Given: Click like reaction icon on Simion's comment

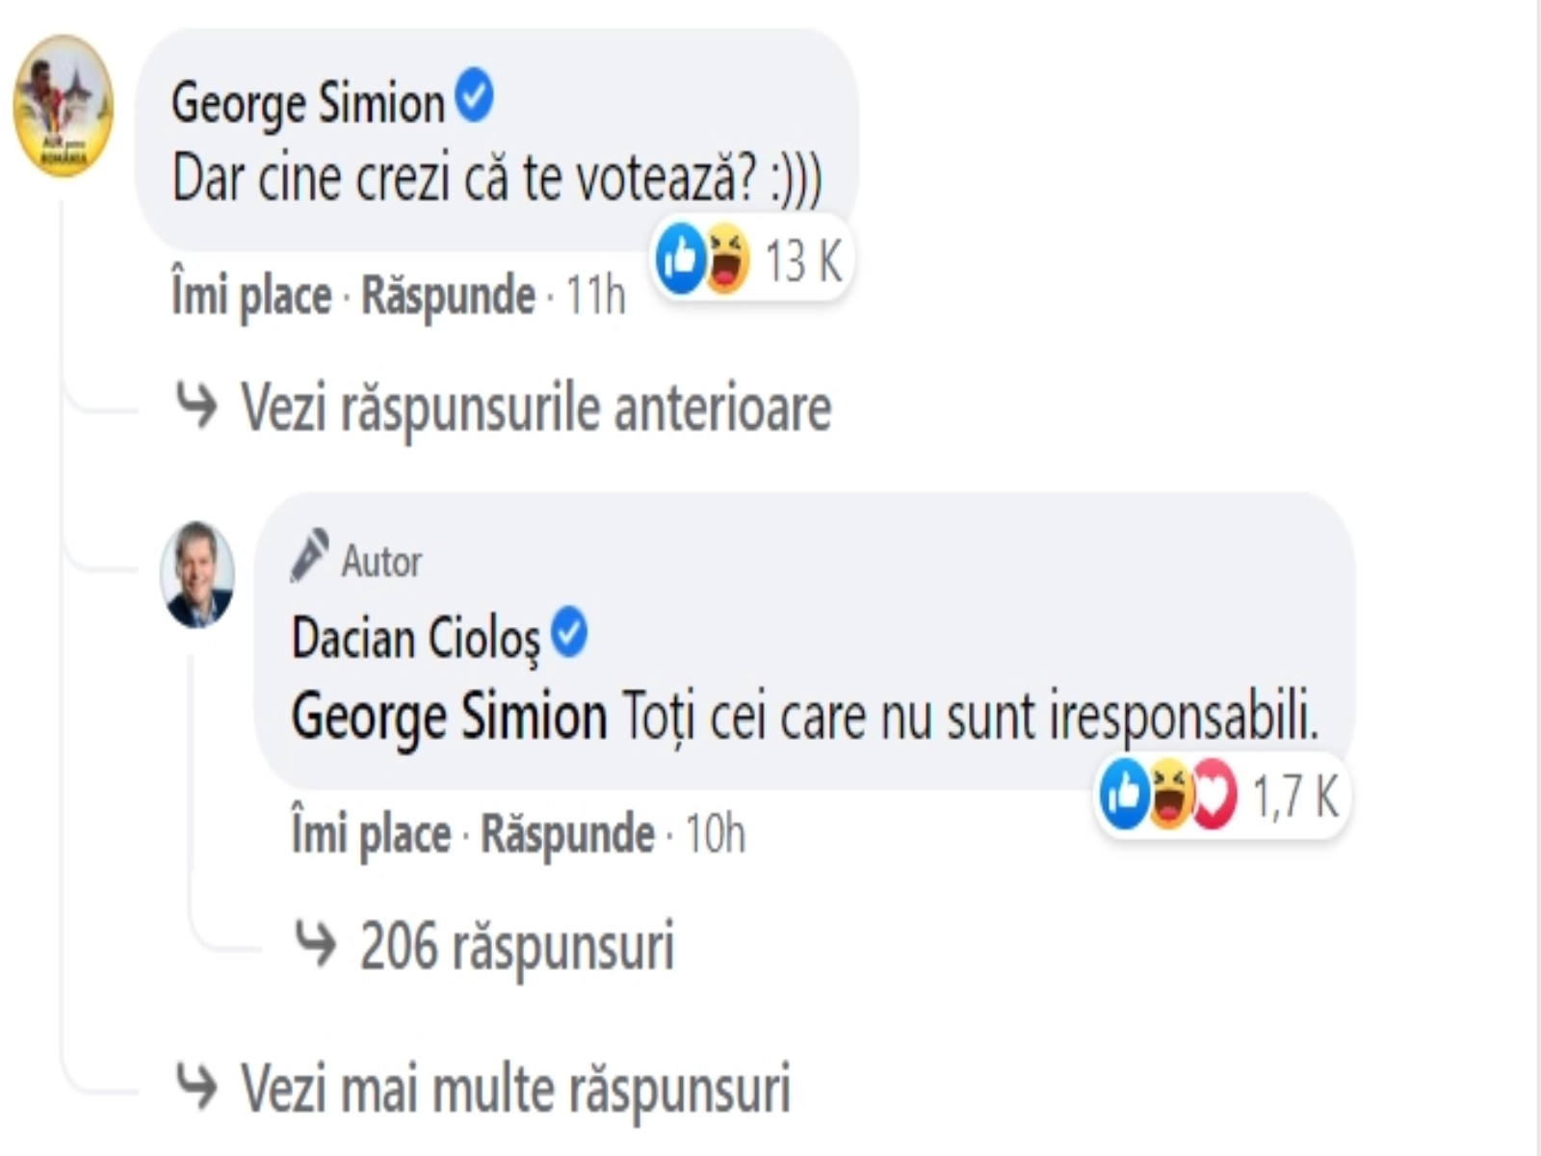Looking at the screenshot, I should tap(681, 258).
